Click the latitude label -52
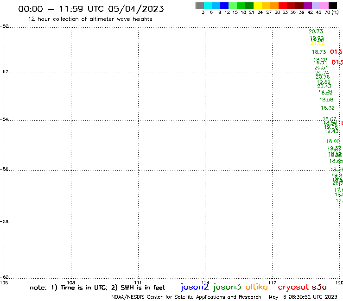 4,71
